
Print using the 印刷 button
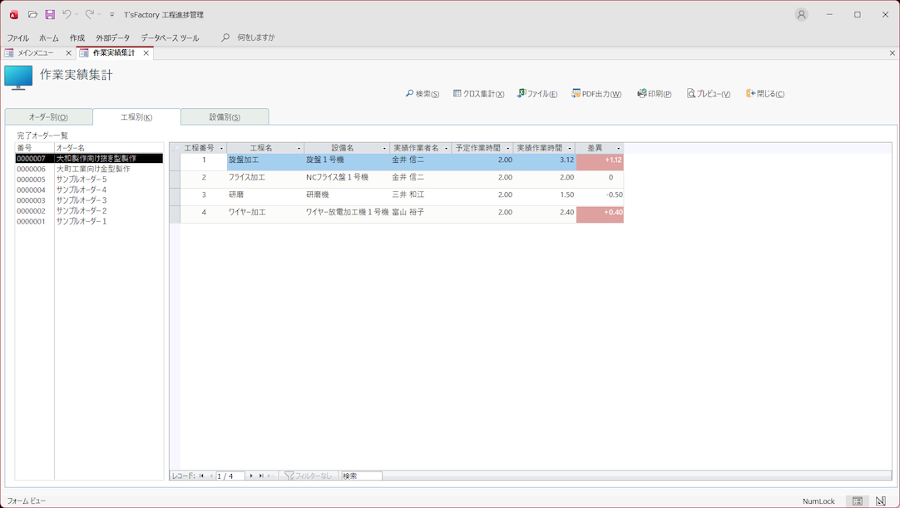(x=654, y=94)
